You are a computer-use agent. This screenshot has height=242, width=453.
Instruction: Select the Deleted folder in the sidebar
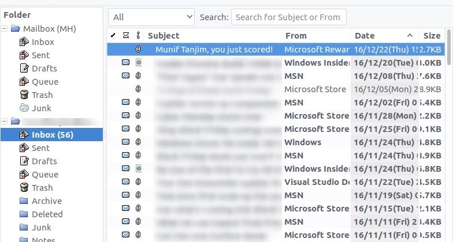tap(47, 214)
